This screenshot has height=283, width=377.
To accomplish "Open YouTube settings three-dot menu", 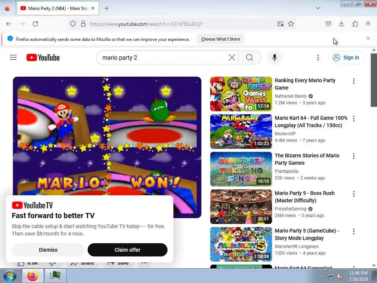I will point(318,57).
